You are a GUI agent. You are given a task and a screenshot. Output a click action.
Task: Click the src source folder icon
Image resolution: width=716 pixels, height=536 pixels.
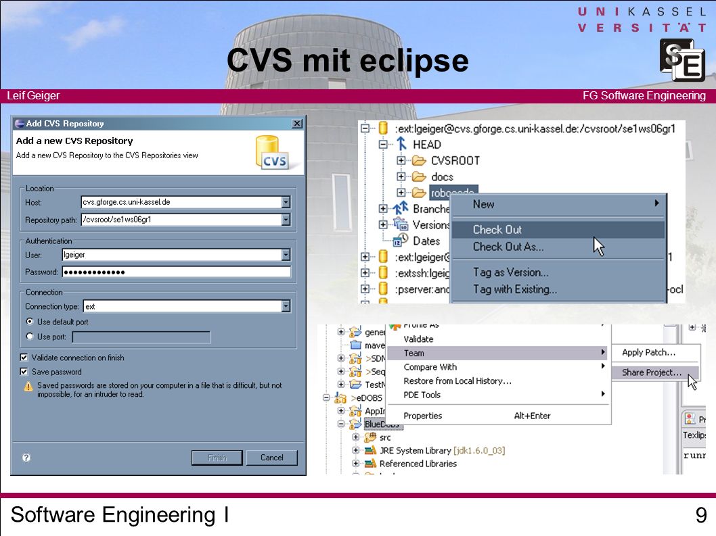[370, 437]
